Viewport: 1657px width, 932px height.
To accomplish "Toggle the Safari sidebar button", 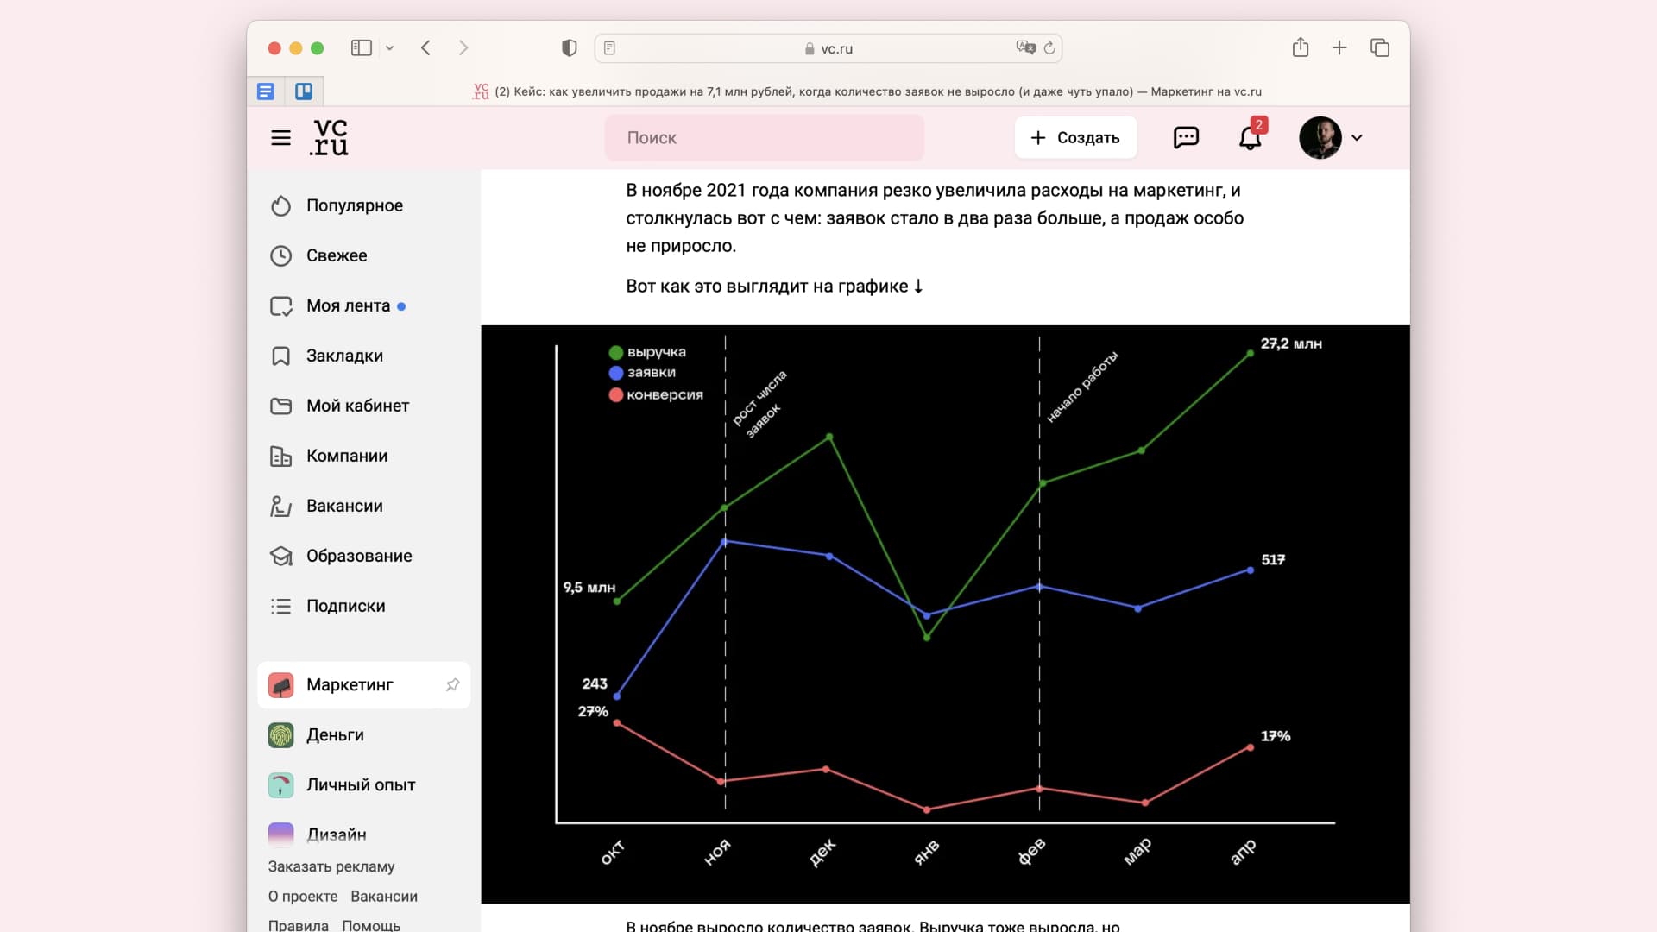I will (361, 48).
